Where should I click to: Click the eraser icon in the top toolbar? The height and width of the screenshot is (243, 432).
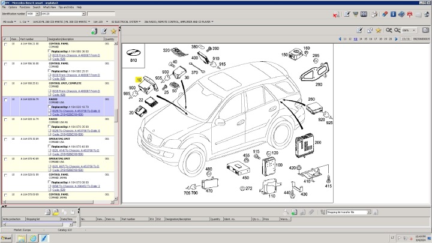click(x=385, y=14)
